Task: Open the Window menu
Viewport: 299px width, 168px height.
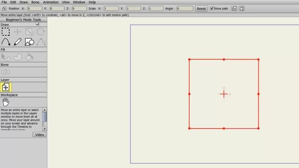Action: [x=79, y=2]
